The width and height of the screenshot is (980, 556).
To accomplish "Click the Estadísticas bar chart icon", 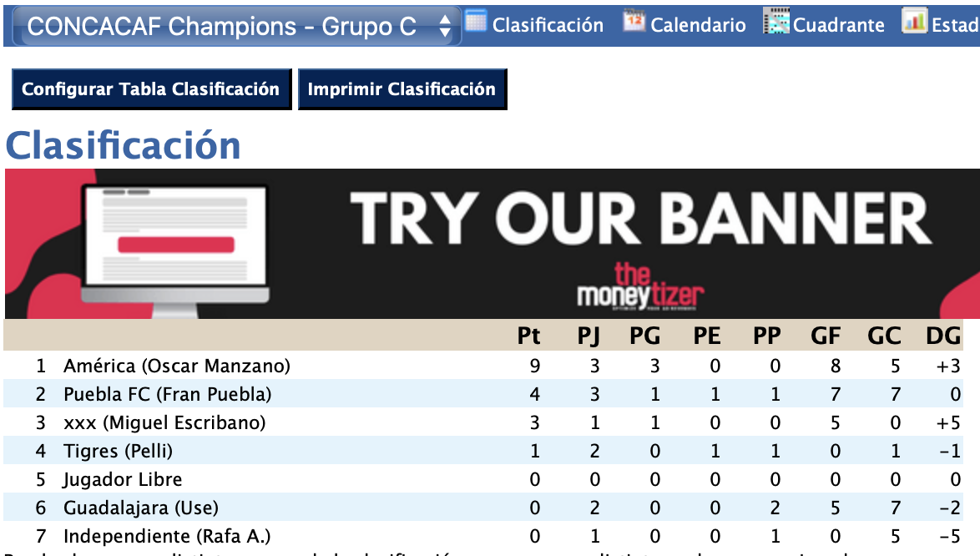I will click(x=915, y=22).
